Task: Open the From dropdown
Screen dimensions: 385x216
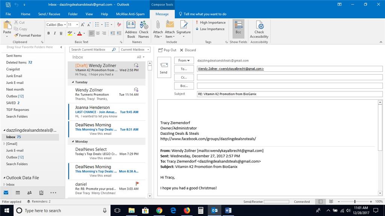Action: [x=184, y=60]
